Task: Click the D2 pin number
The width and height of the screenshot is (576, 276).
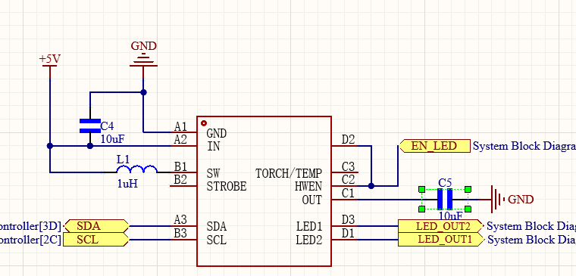Action: click(348, 140)
